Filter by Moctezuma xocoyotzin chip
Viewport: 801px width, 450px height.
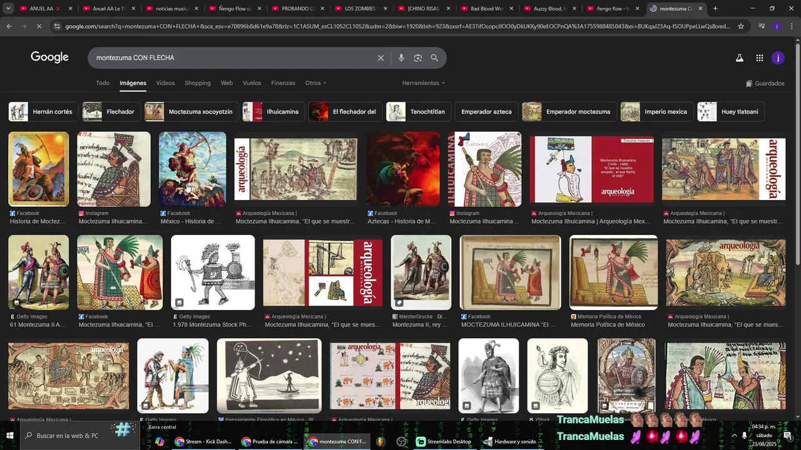click(x=191, y=112)
